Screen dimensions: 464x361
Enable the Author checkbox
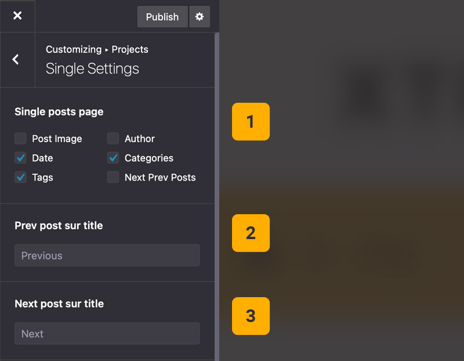(113, 139)
